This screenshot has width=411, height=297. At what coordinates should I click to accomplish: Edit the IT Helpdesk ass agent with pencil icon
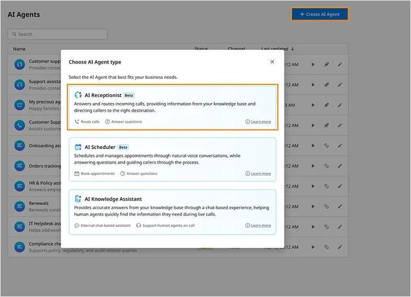(x=340, y=227)
